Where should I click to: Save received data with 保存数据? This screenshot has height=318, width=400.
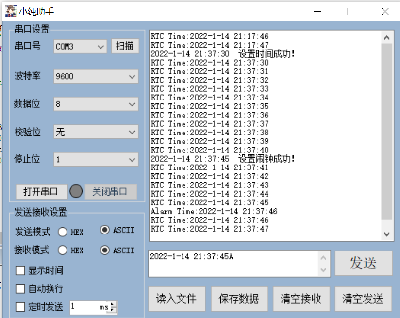click(x=239, y=299)
